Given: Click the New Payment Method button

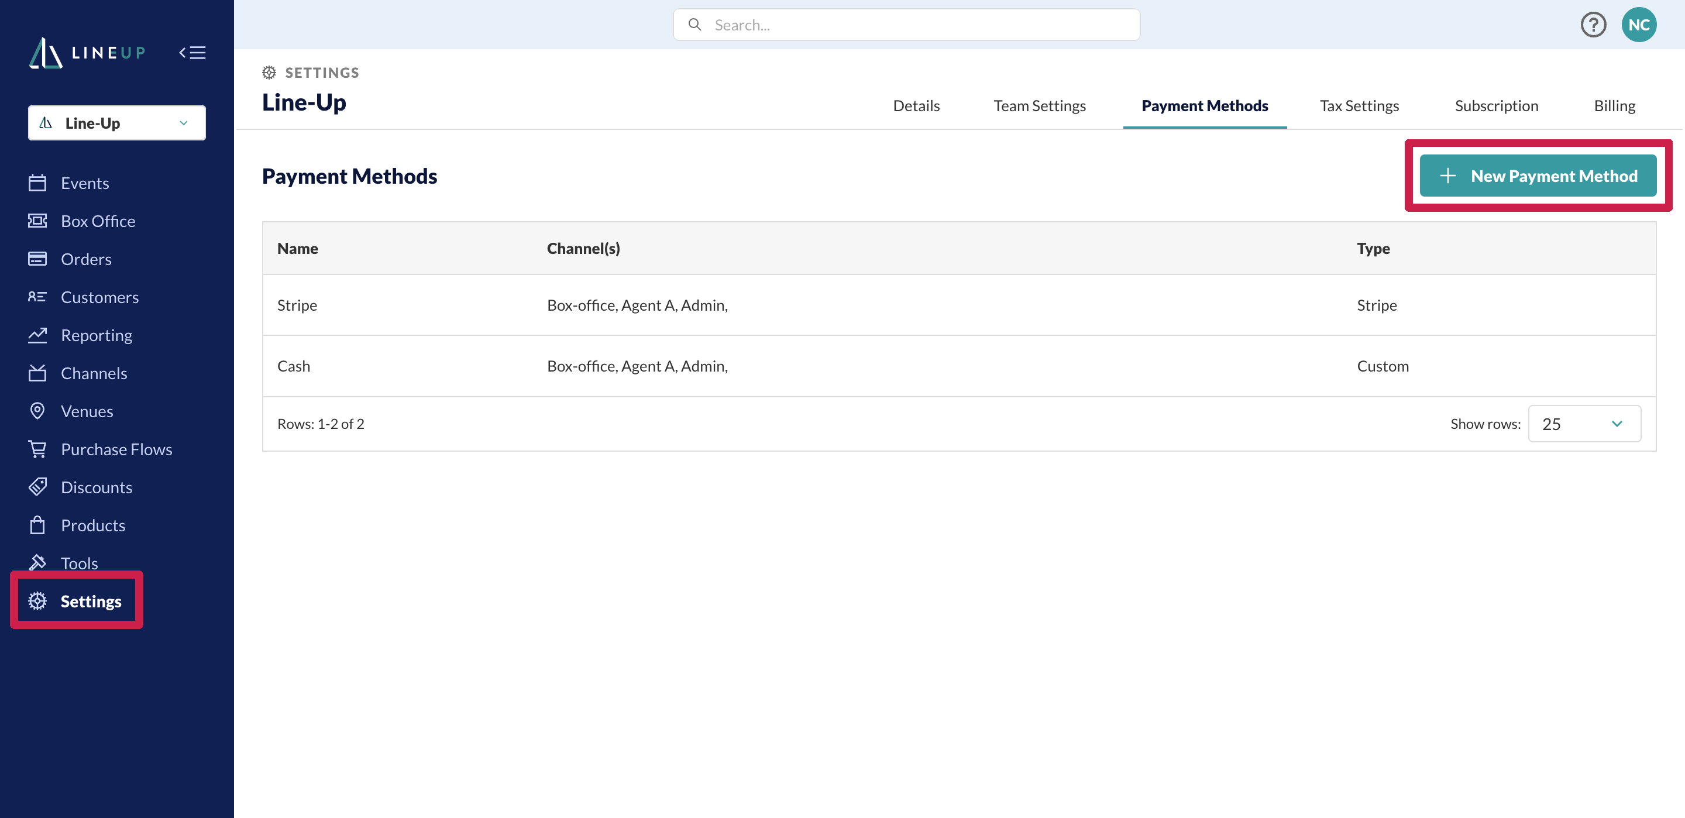Looking at the screenshot, I should [x=1537, y=176].
